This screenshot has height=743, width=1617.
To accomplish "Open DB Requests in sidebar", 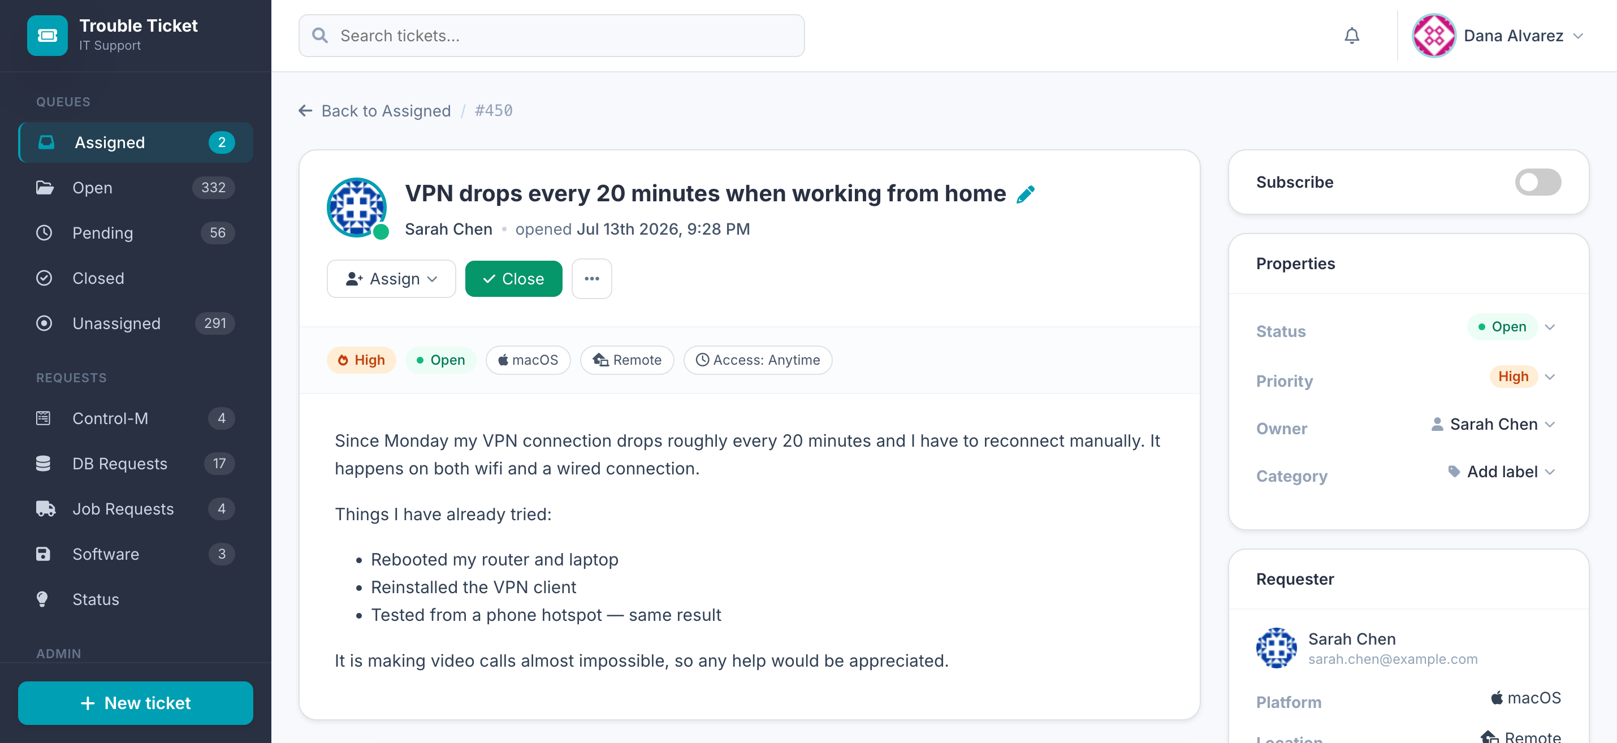I will coord(136,464).
